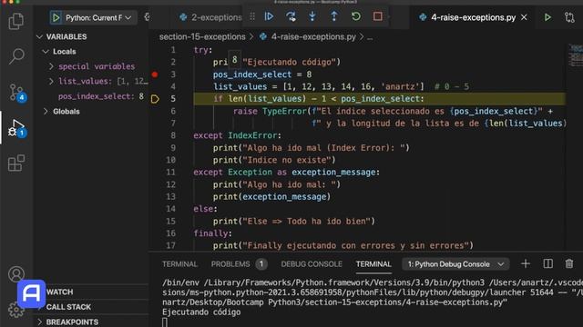Click 'finally:' keyword on line 16

tap(212, 233)
